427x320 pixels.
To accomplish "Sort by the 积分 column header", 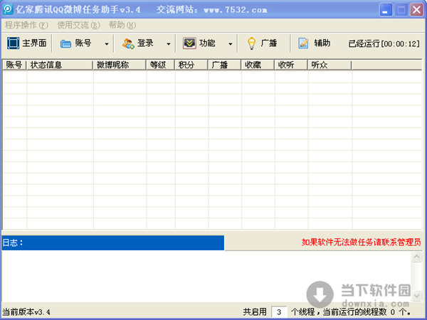I will pyautogui.click(x=191, y=65).
